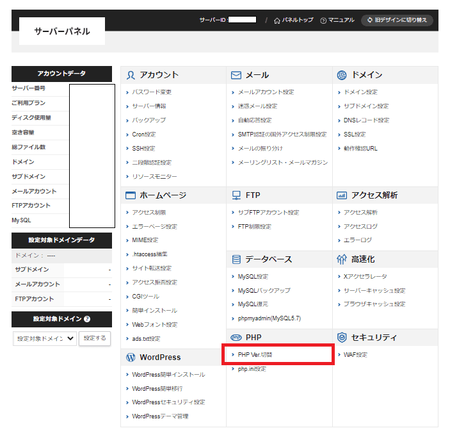
Task: Open .htaccess編集
Action: tap(150, 254)
